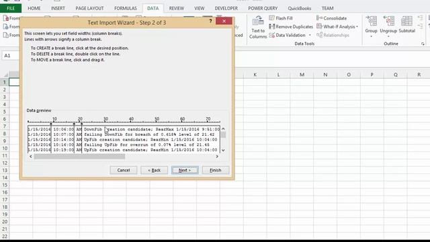Screen dimensions: 430x242
Task: Click the Remove Duplicates icon
Action: click(x=271, y=27)
